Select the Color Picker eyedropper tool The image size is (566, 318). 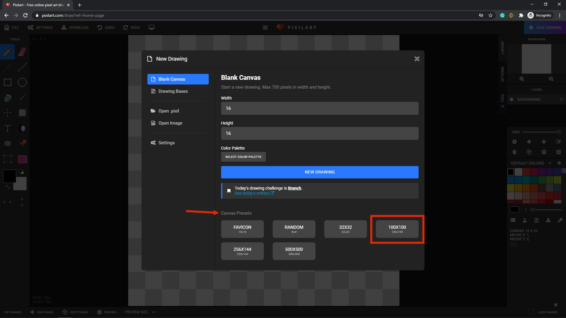(22, 98)
